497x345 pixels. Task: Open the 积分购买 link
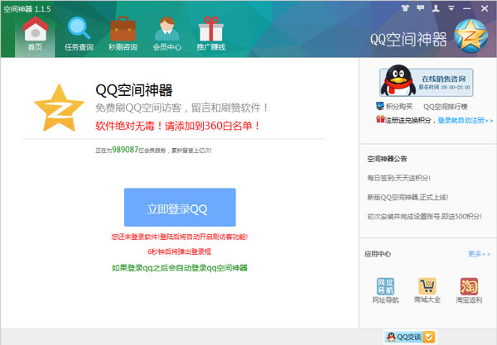(x=399, y=107)
